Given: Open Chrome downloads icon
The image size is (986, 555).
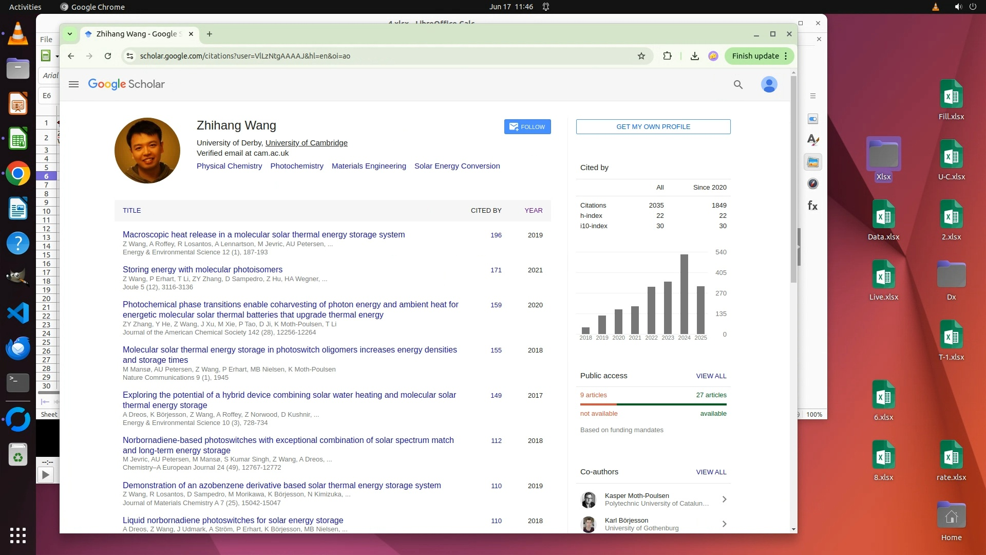Looking at the screenshot, I should click(x=694, y=56).
